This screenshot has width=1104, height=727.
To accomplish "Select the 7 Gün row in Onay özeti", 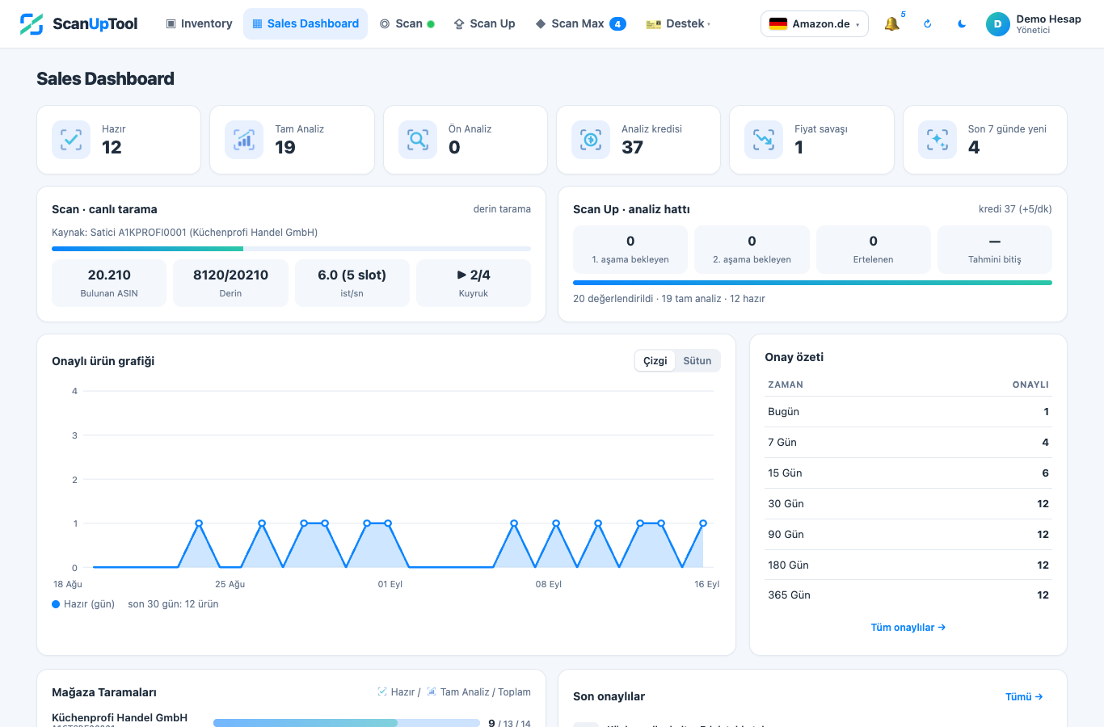I will click(x=908, y=443).
